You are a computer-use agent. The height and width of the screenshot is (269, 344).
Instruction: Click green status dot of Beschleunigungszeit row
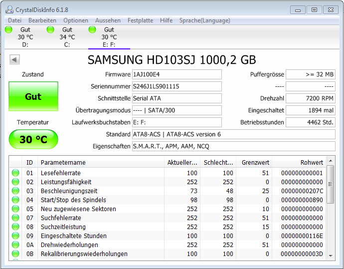pos(15,191)
